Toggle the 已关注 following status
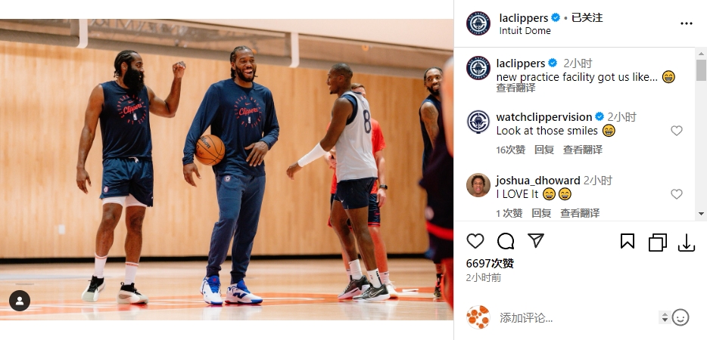 tap(587, 17)
